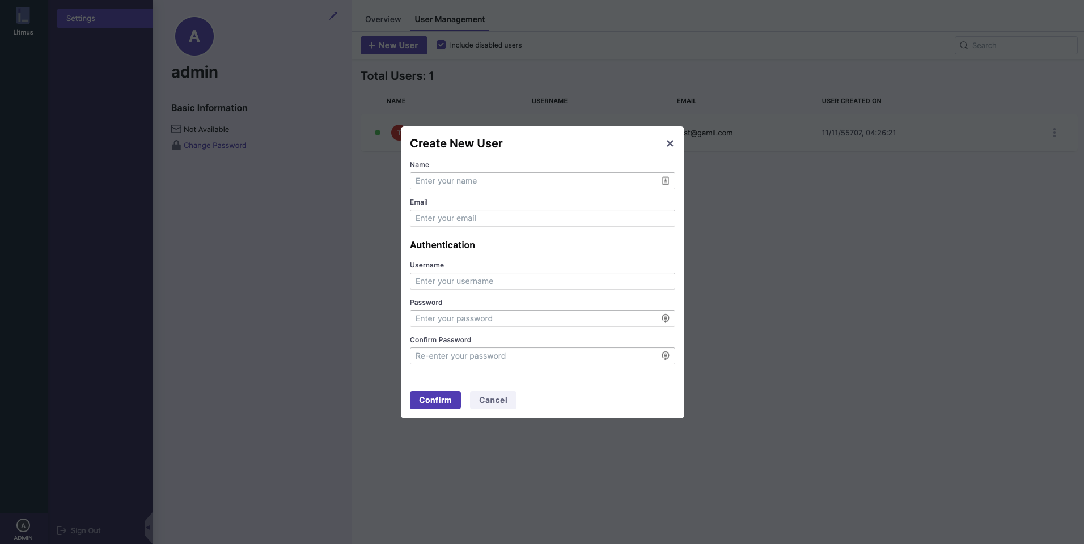Click the ADMIN avatar icon at bottom
This screenshot has height=544, width=1084.
click(23, 525)
